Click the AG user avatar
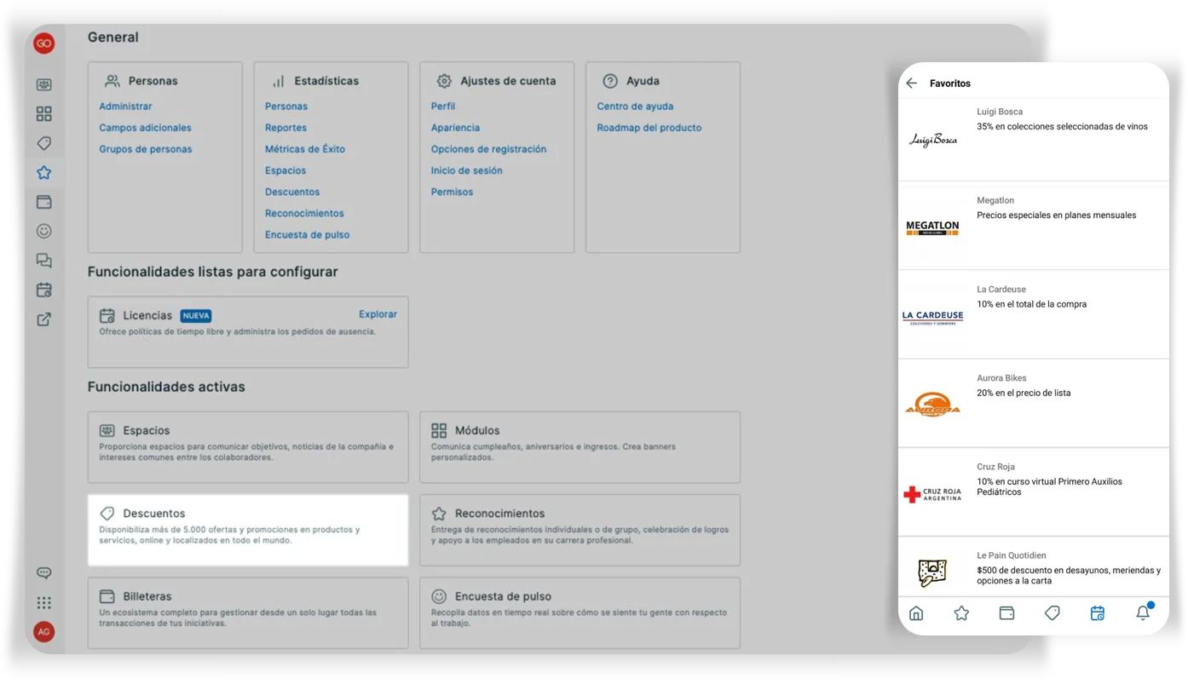This screenshot has height=684, width=1188. click(44, 632)
